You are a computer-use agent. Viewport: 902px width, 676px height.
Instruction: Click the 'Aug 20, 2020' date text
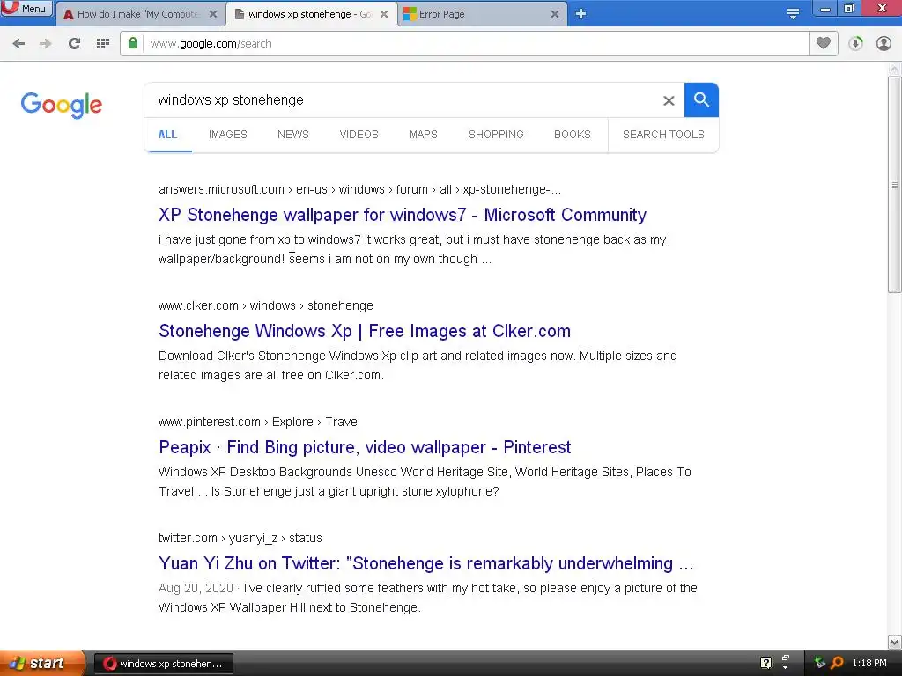pos(196,589)
